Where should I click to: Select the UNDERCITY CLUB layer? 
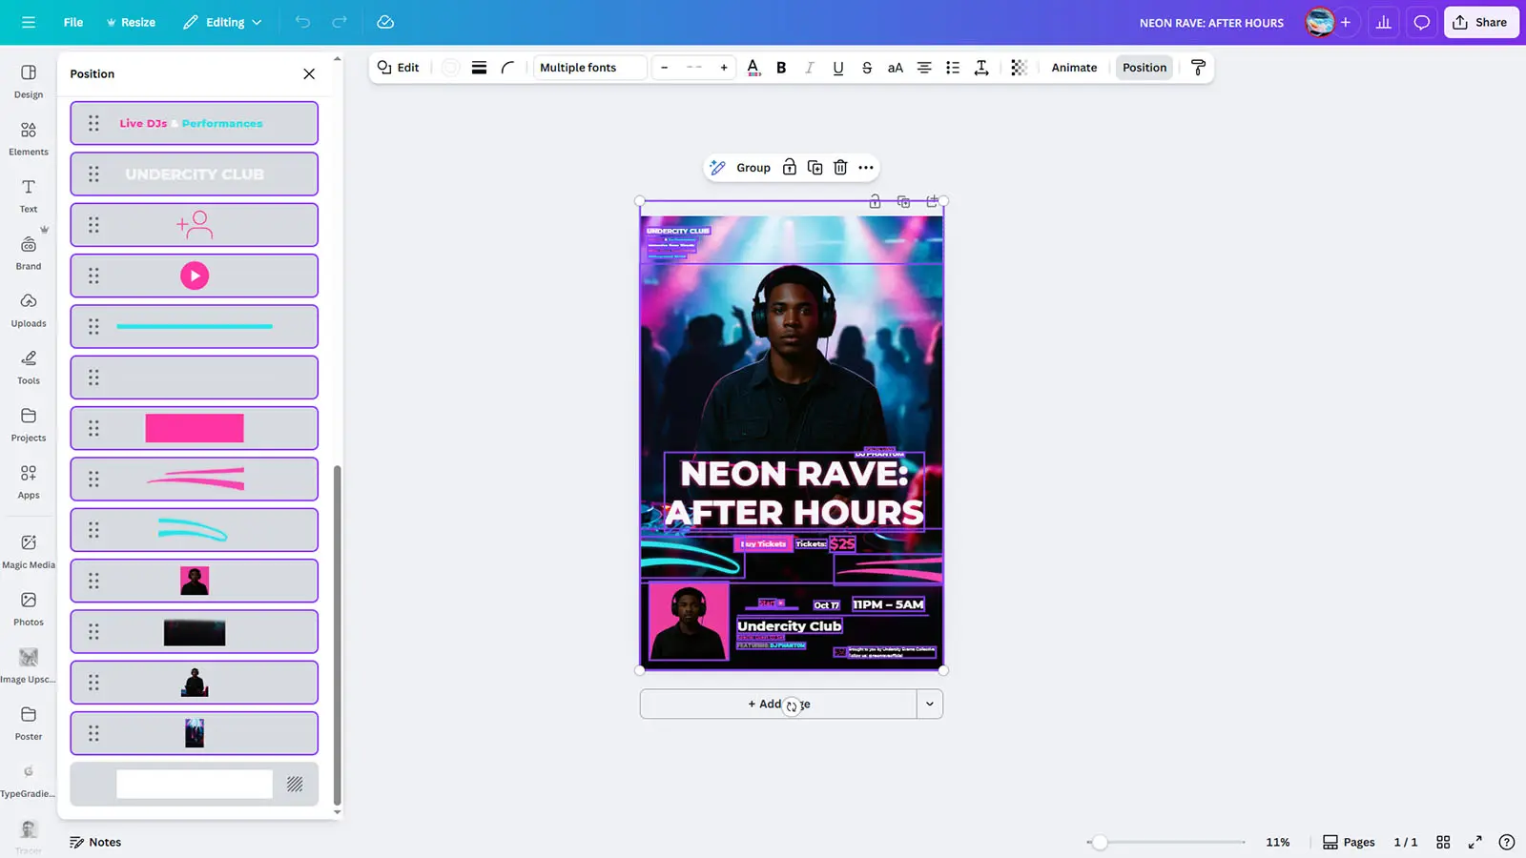click(195, 174)
